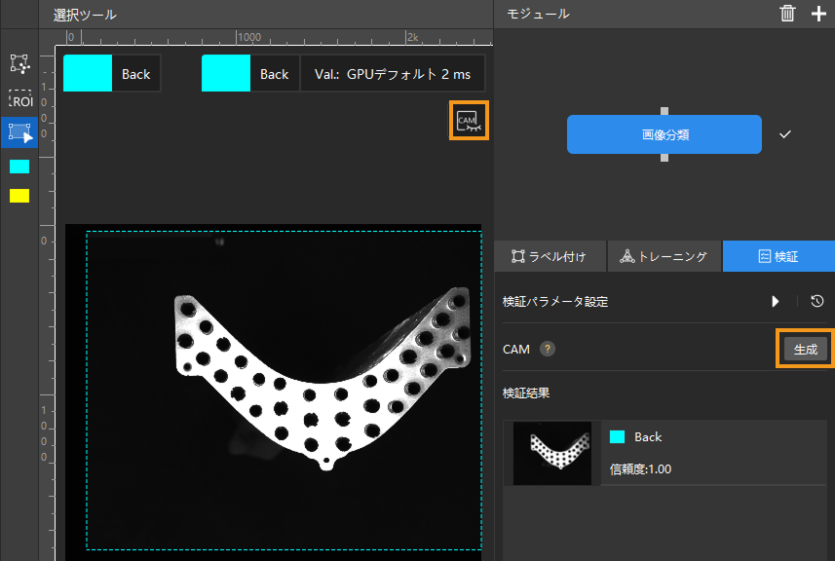Select the 画像分類 module block
The height and width of the screenshot is (561, 835).
point(664,134)
